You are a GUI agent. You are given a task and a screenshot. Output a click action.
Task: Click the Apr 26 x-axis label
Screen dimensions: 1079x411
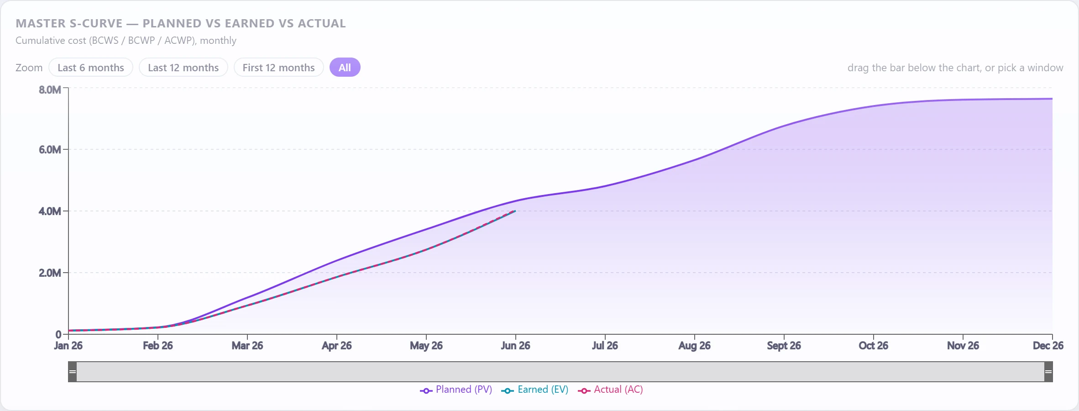click(336, 346)
